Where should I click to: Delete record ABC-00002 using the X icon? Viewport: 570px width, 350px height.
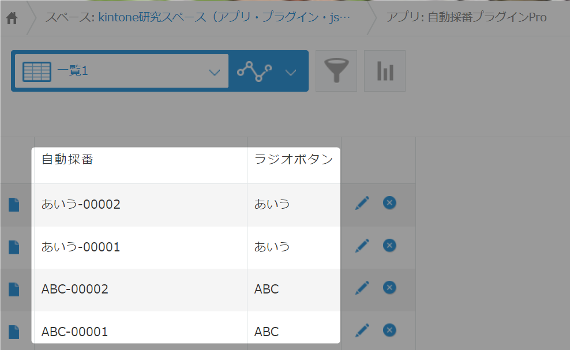pyautogui.click(x=389, y=288)
